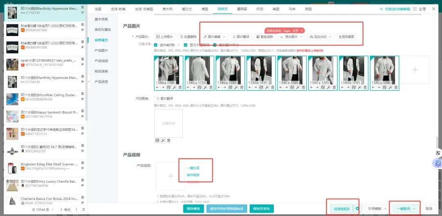Viewport: 442px width, 216px height.
Task: Click the 上传图片 upload image button
Action: [x=165, y=37]
